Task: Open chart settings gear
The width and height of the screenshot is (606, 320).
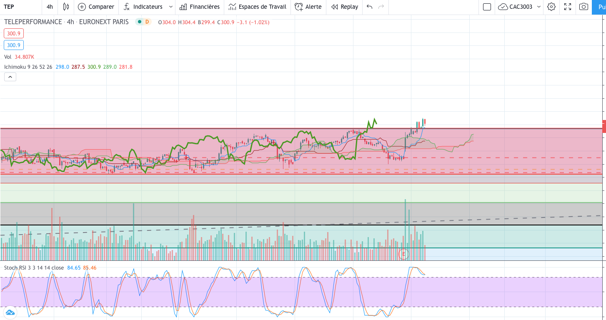Action: (x=551, y=7)
